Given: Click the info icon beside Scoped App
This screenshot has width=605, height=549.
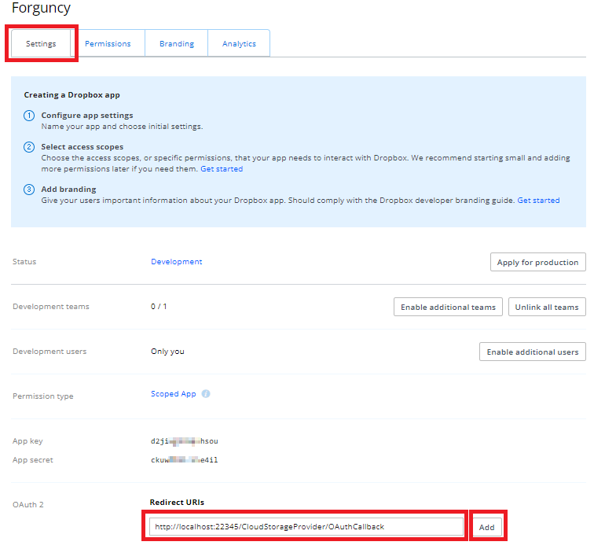Looking at the screenshot, I should pyautogui.click(x=206, y=394).
